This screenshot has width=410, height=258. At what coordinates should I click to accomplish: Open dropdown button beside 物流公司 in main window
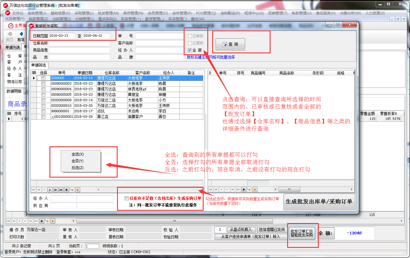tap(25, 82)
